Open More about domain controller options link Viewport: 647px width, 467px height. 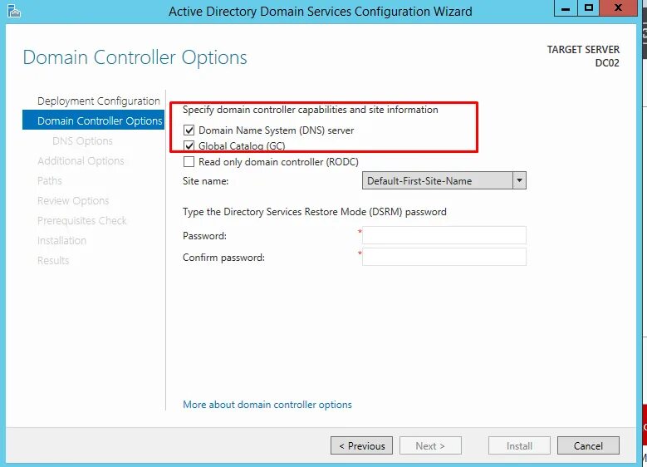[267, 405]
